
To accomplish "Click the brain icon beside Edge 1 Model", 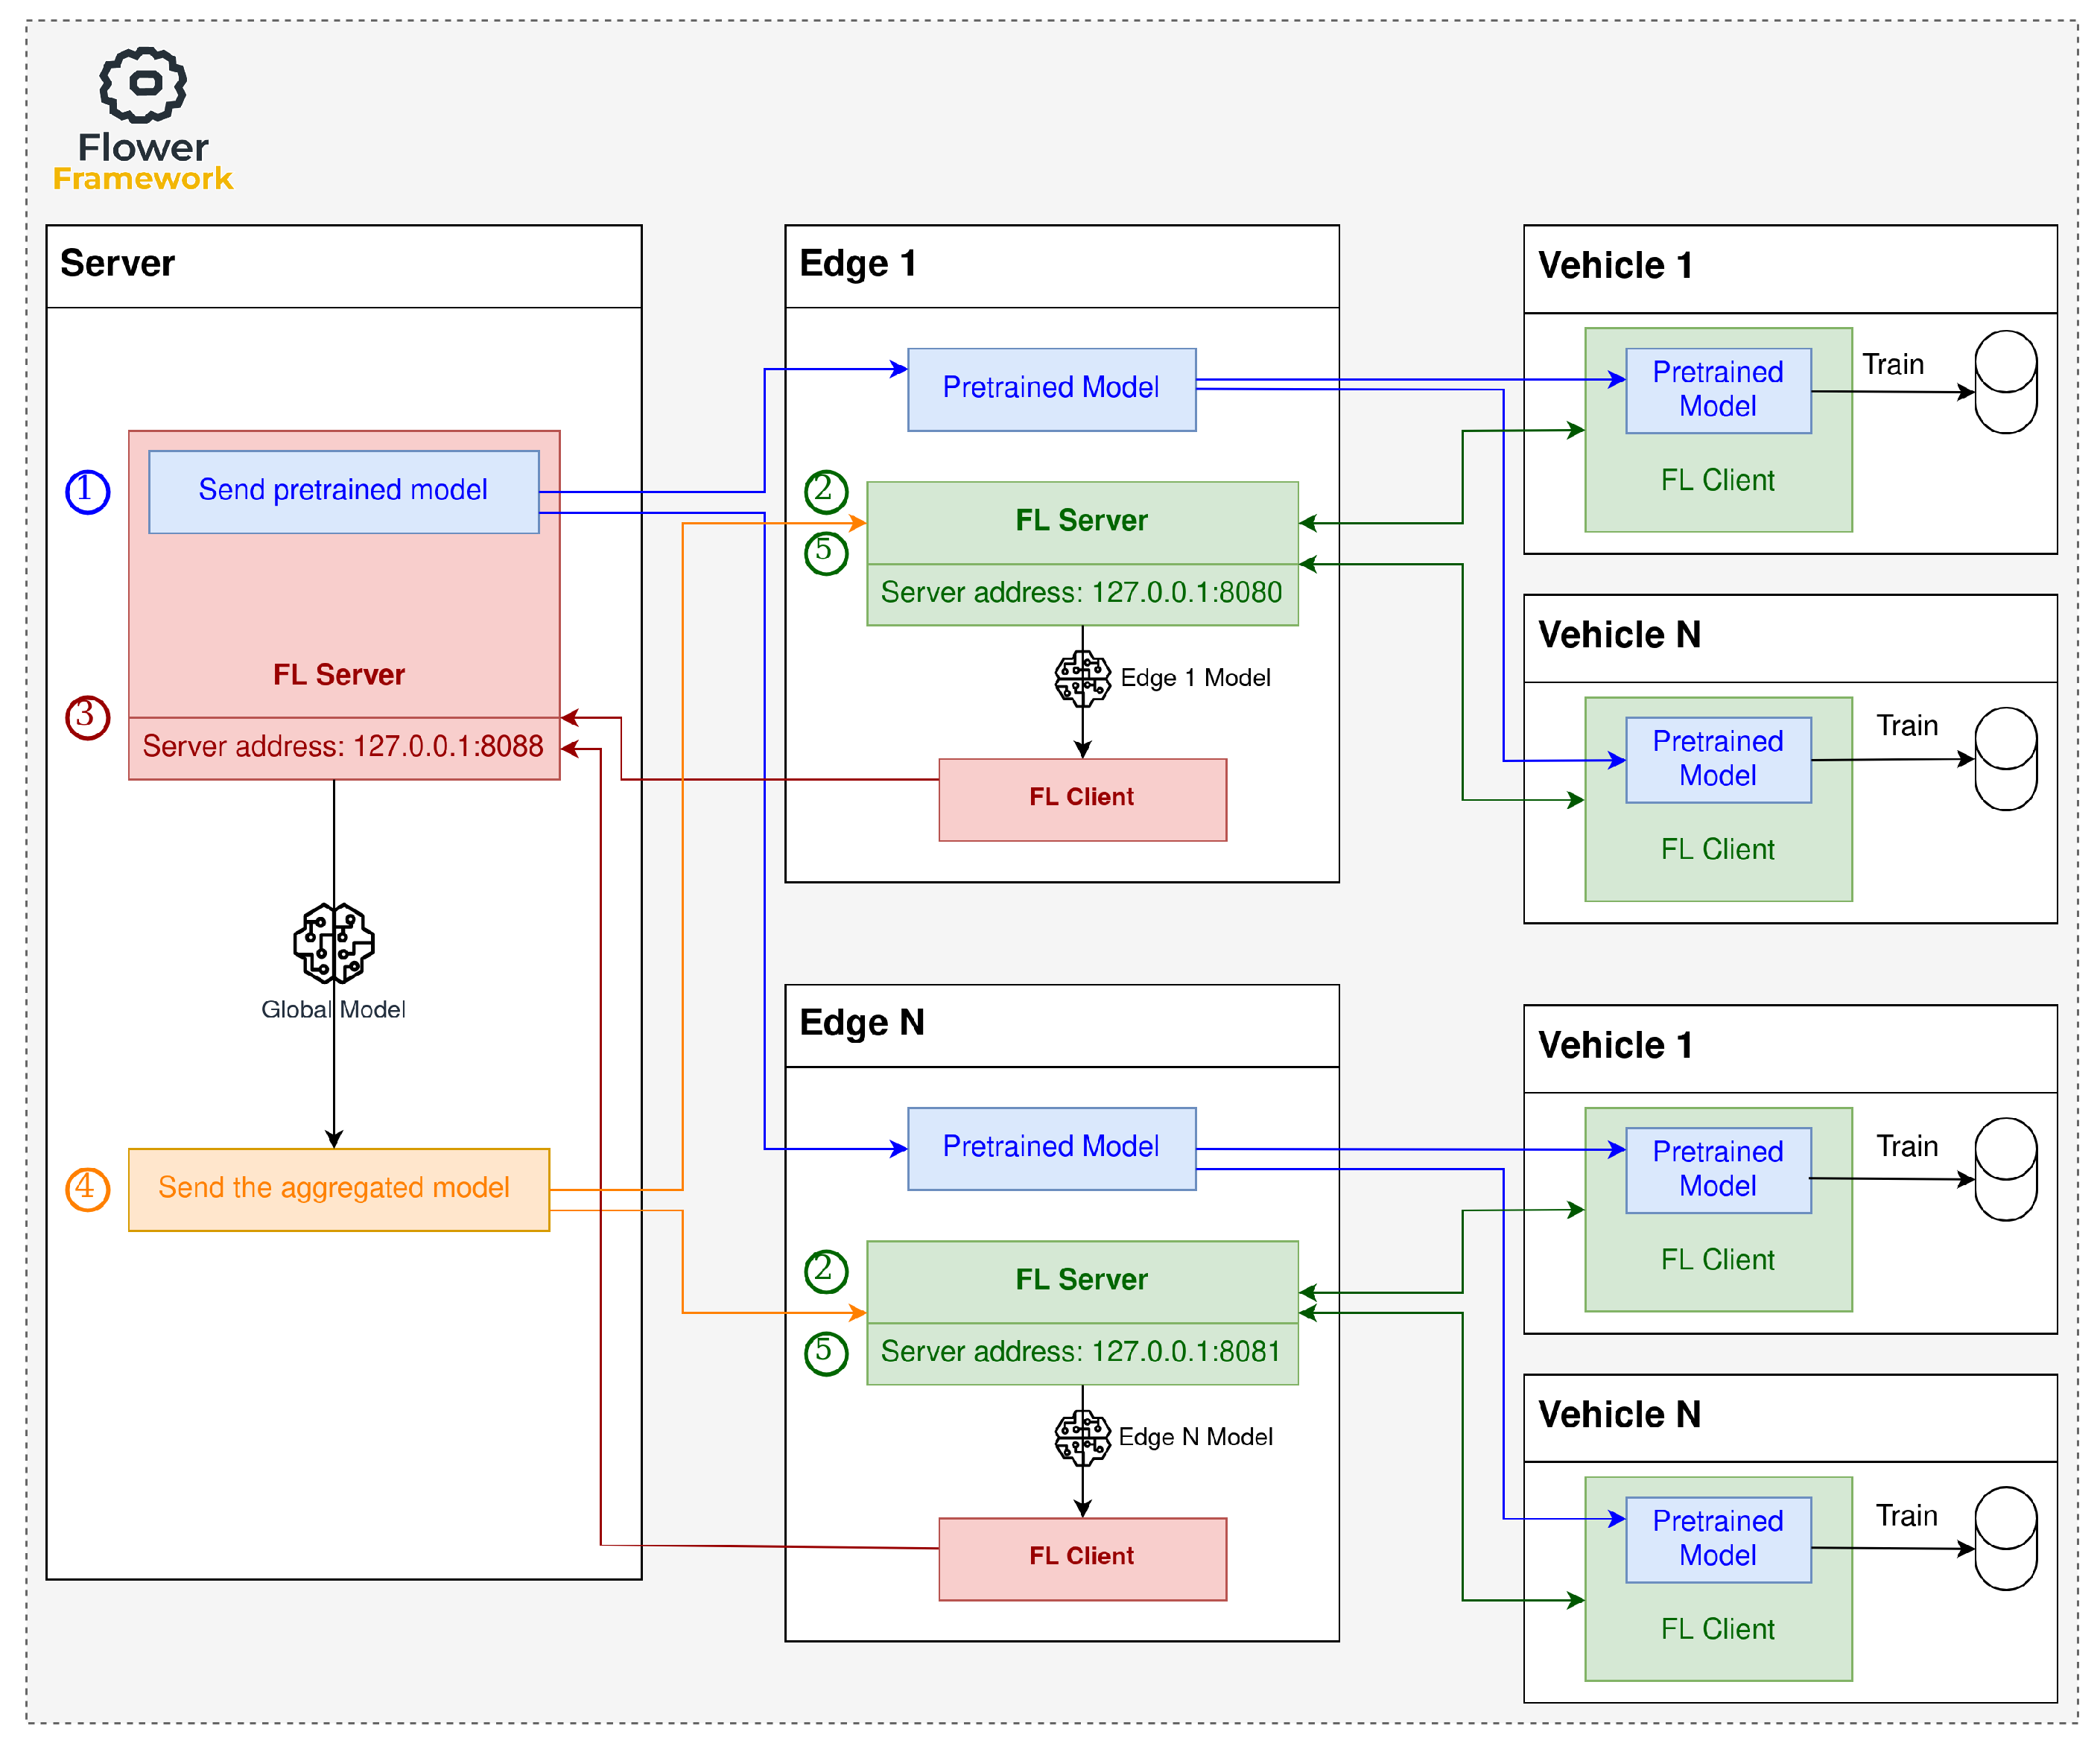I will 1083,679.
